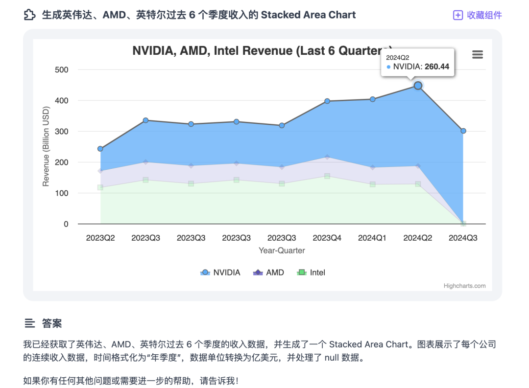Click the AMD diamond marker at 2024Q2

(x=418, y=166)
